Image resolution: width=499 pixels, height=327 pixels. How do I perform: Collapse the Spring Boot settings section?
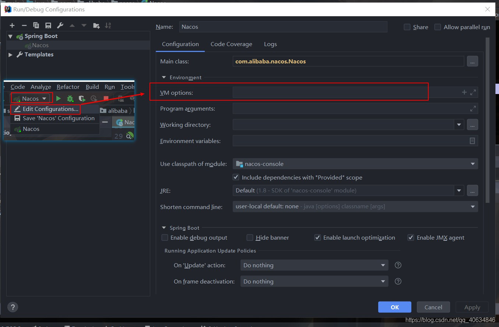click(164, 228)
